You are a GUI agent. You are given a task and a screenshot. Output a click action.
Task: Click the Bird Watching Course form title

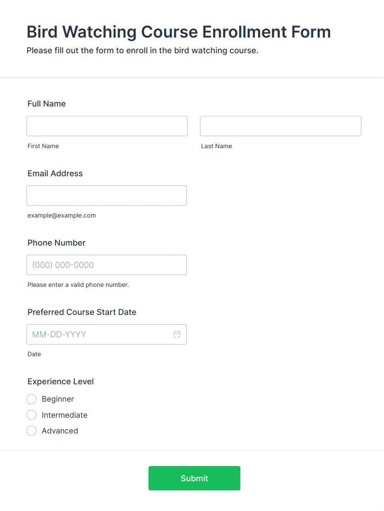click(x=179, y=32)
